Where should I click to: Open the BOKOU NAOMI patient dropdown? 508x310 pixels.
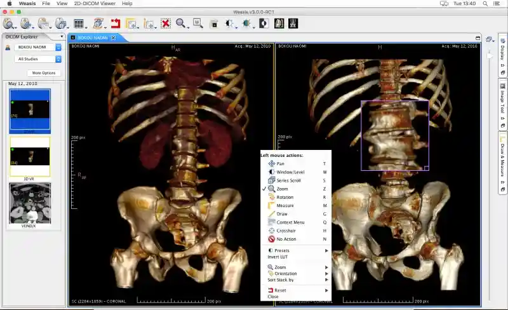coord(39,47)
